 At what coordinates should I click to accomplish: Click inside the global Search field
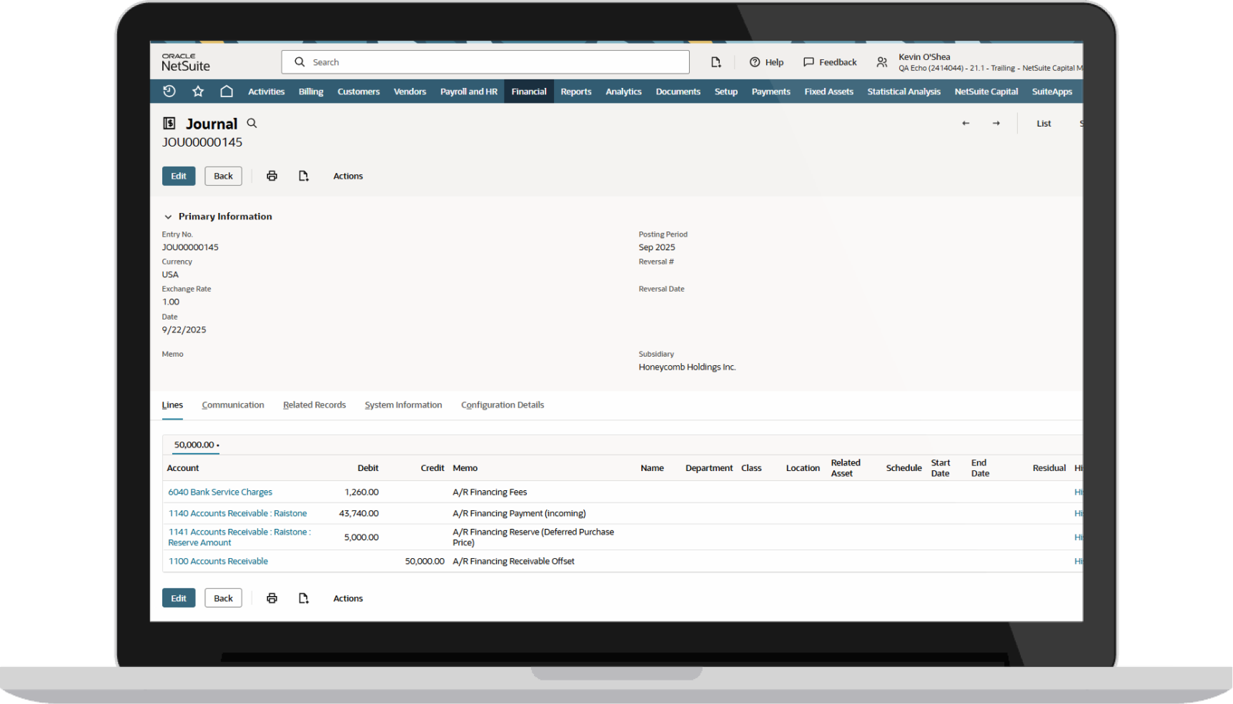tap(486, 62)
